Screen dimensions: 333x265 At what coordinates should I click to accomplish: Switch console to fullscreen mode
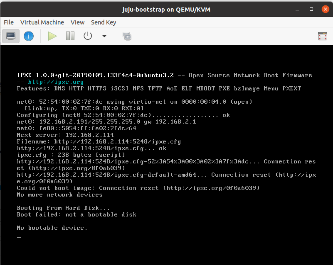[x=322, y=36]
